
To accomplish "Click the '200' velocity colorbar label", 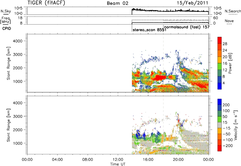I will click(x=226, y=105).
